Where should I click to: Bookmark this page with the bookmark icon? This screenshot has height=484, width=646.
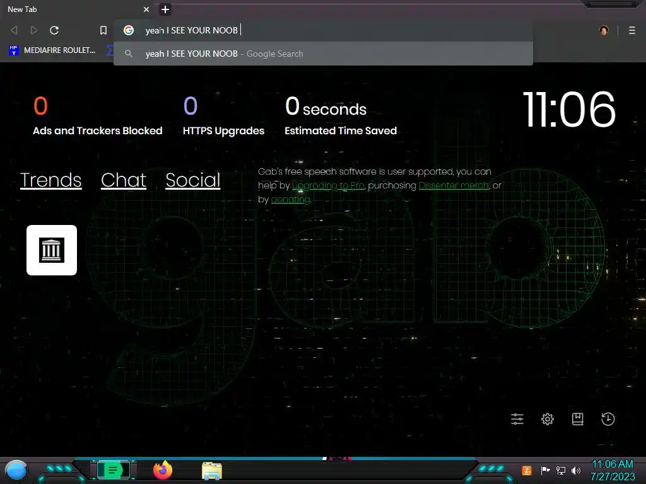103,30
